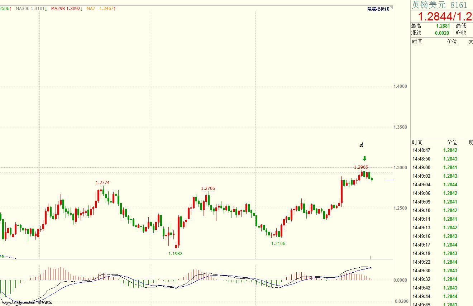473x306 pixels.
Task: Click the 昨收 label
Action: 461,33
